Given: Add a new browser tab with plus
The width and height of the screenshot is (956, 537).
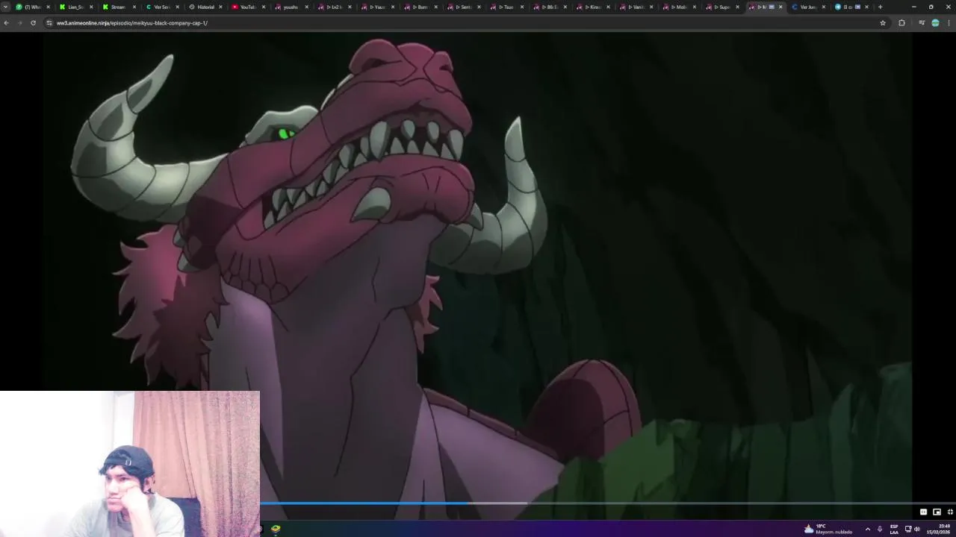Looking at the screenshot, I should coord(880,7).
